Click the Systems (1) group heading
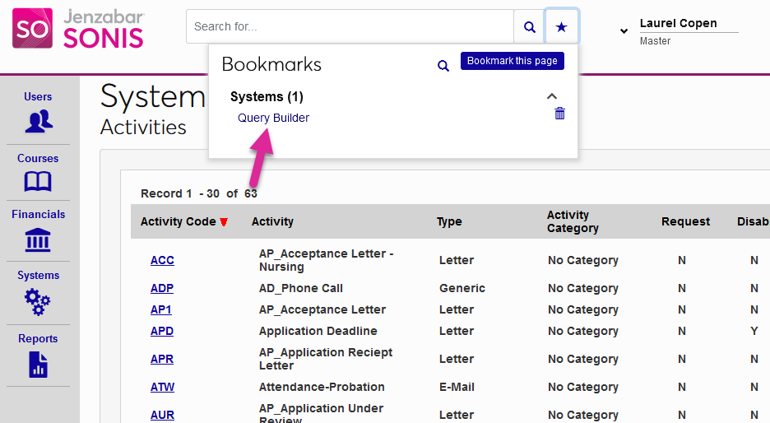 [x=267, y=97]
